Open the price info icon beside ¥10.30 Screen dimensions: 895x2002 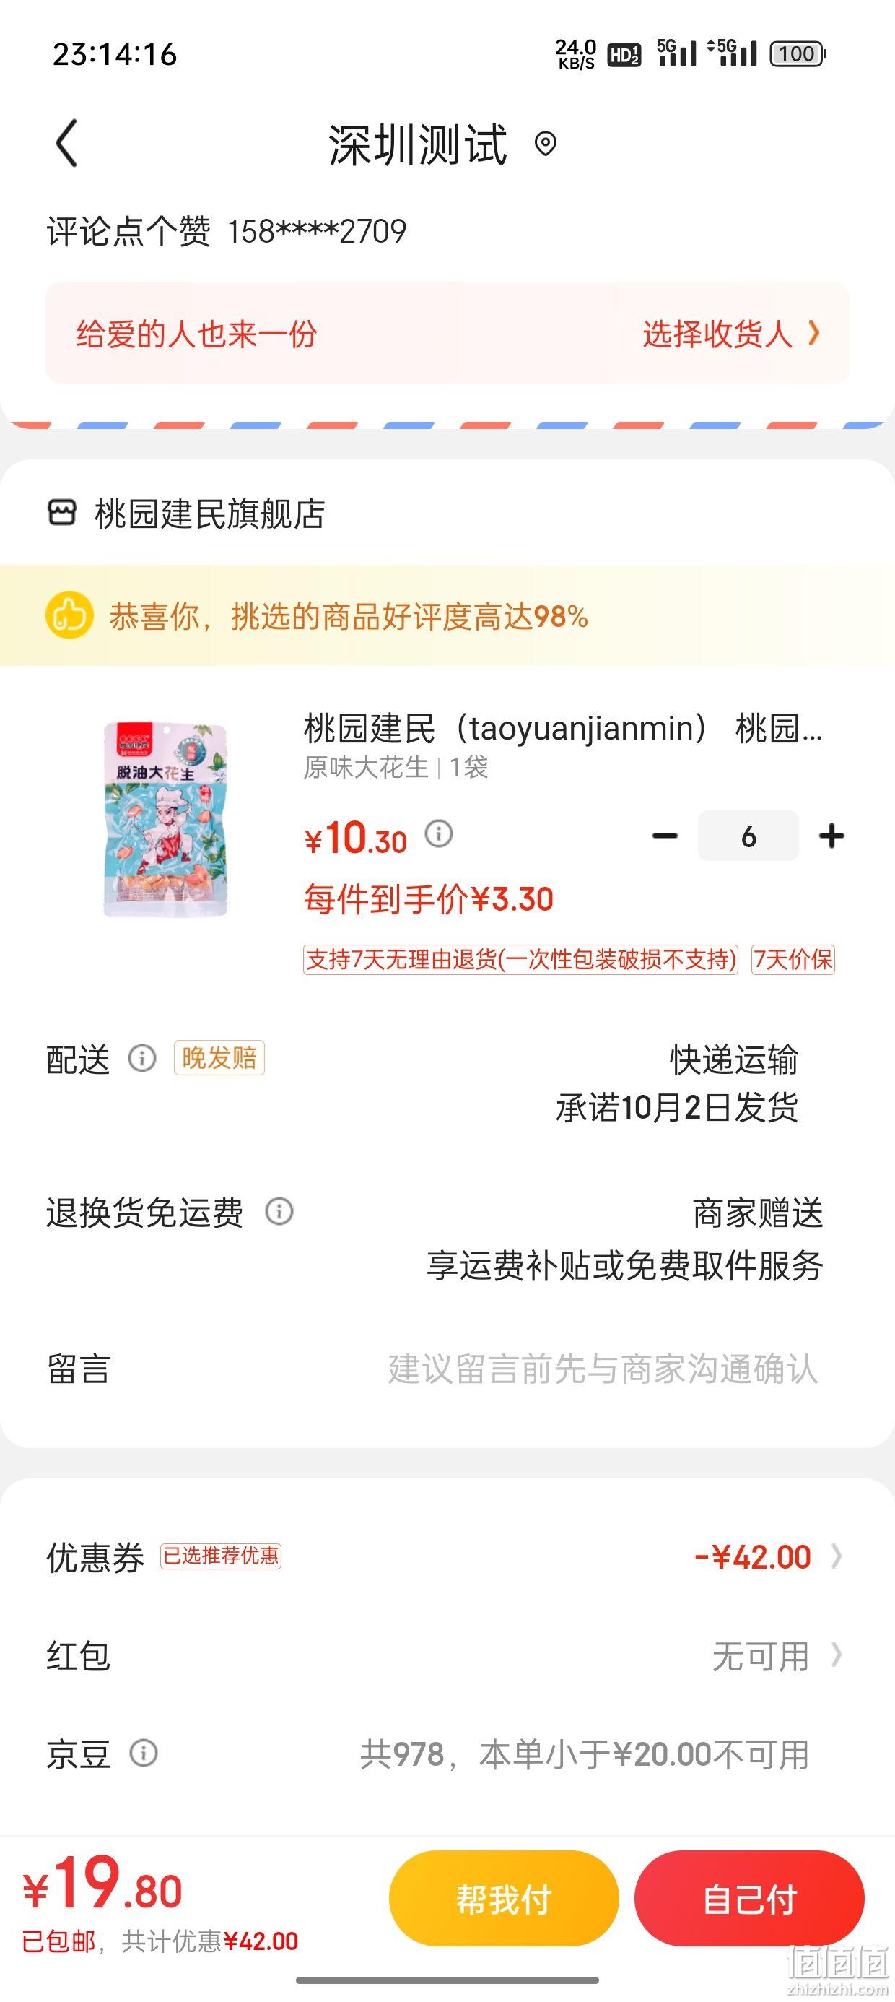438,834
